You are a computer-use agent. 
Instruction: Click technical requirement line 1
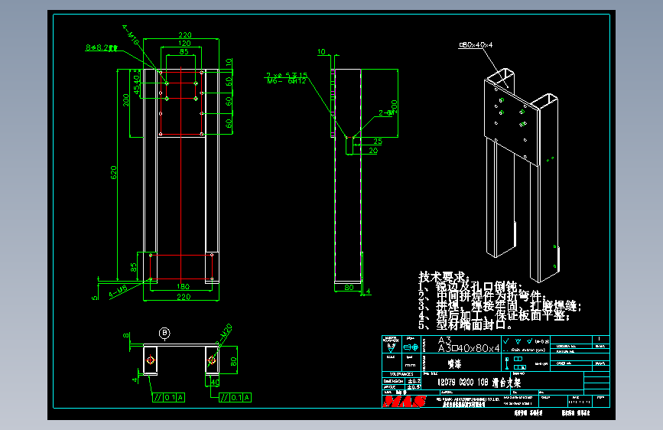pyautogui.click(x=470, y=286)
